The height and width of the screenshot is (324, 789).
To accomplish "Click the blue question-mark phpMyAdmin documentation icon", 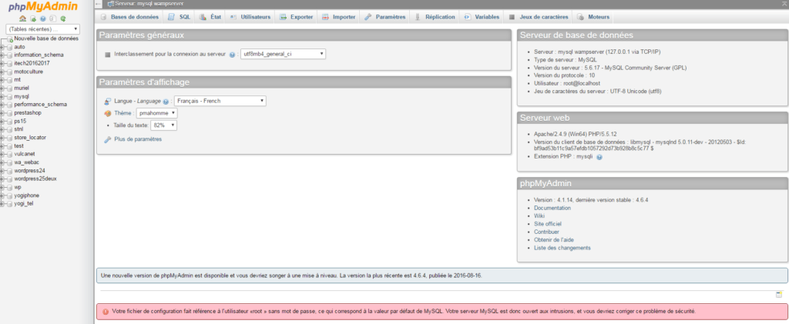I will 43,18.
